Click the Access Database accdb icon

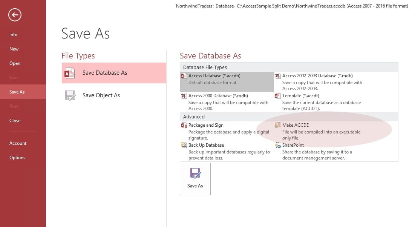click(184, 76)
